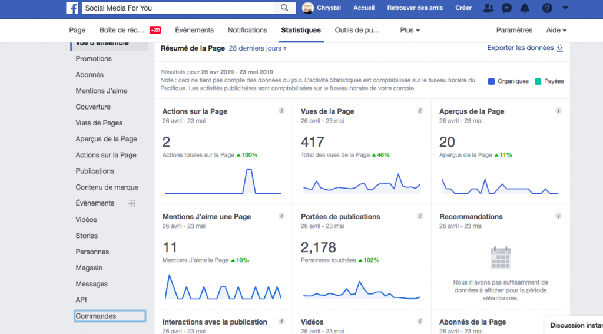Open the notifications bell icon

coord(525,8)
